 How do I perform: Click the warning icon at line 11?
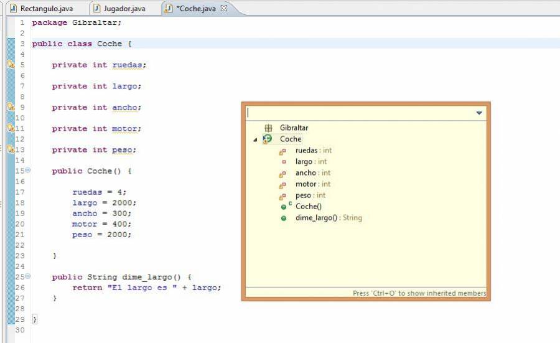(x=11, y=128)
